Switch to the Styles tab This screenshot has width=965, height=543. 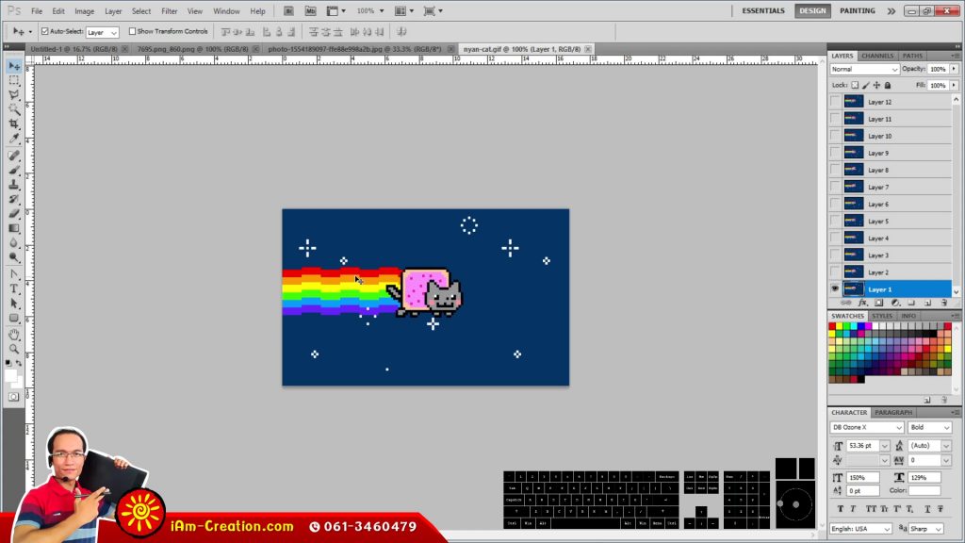[x=882, y=316]
